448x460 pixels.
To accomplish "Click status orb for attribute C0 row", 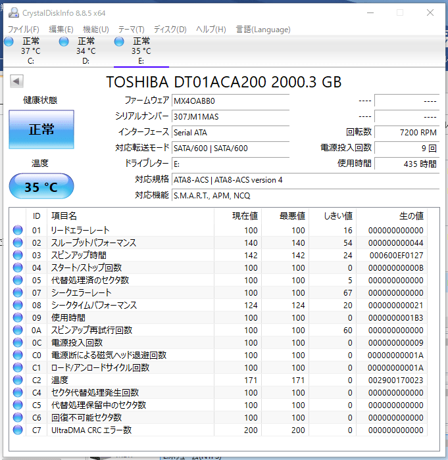I will point(18,355).
